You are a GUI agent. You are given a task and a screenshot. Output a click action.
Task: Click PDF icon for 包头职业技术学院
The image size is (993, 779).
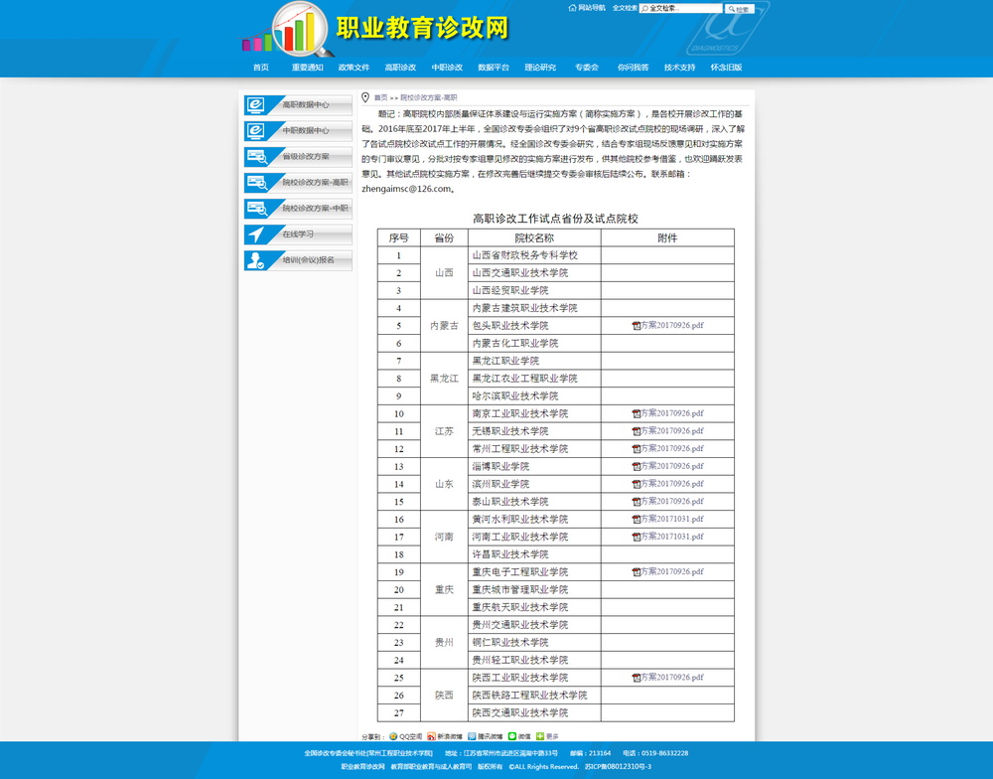tap(637, 326)
